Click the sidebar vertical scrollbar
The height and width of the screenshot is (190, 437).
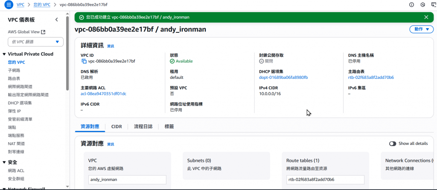tap(67, 53)
